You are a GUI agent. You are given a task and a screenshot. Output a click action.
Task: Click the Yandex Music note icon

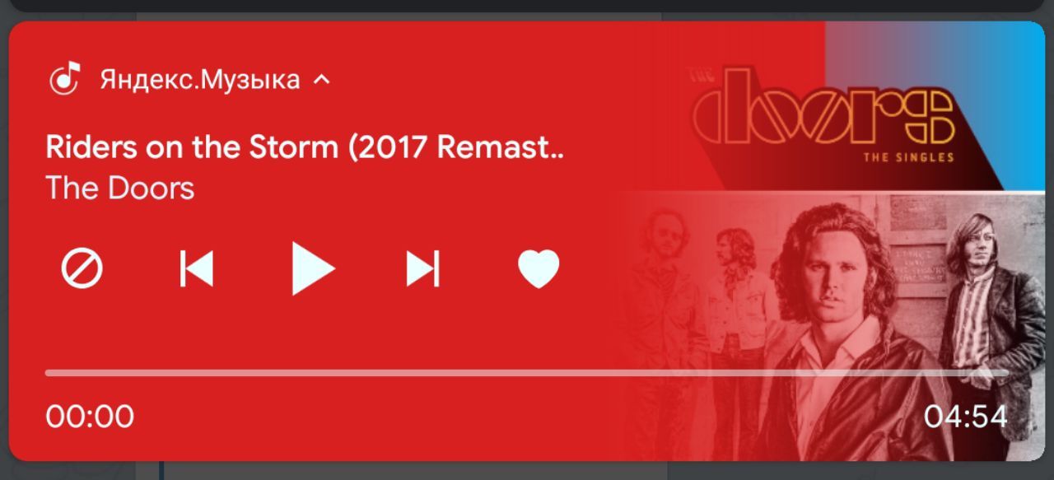[x=65, y=79]
